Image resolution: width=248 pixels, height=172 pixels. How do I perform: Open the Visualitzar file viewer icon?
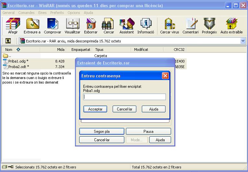click(x=73, y=24)
